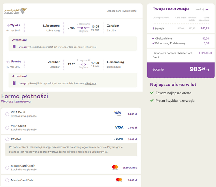Click the MasterCard Debit logo
Image resolution: width=216 pixels, height=187 pixels.
(x=119, y=180)
